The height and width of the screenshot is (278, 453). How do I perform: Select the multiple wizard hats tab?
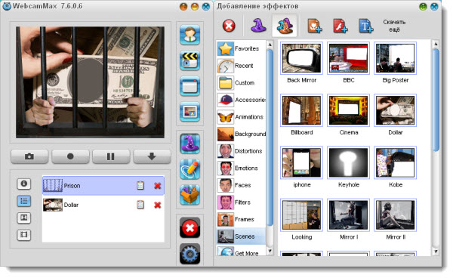tap(285, 26)
